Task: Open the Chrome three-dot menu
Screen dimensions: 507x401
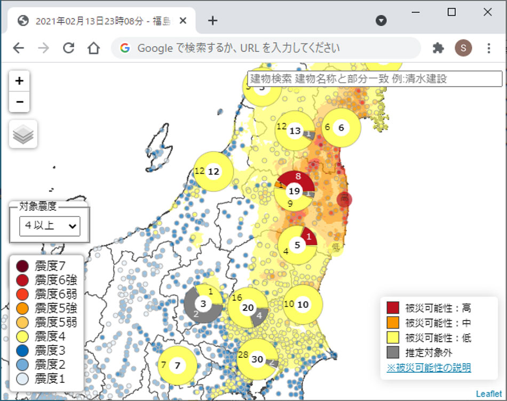Action: (488, 48)
